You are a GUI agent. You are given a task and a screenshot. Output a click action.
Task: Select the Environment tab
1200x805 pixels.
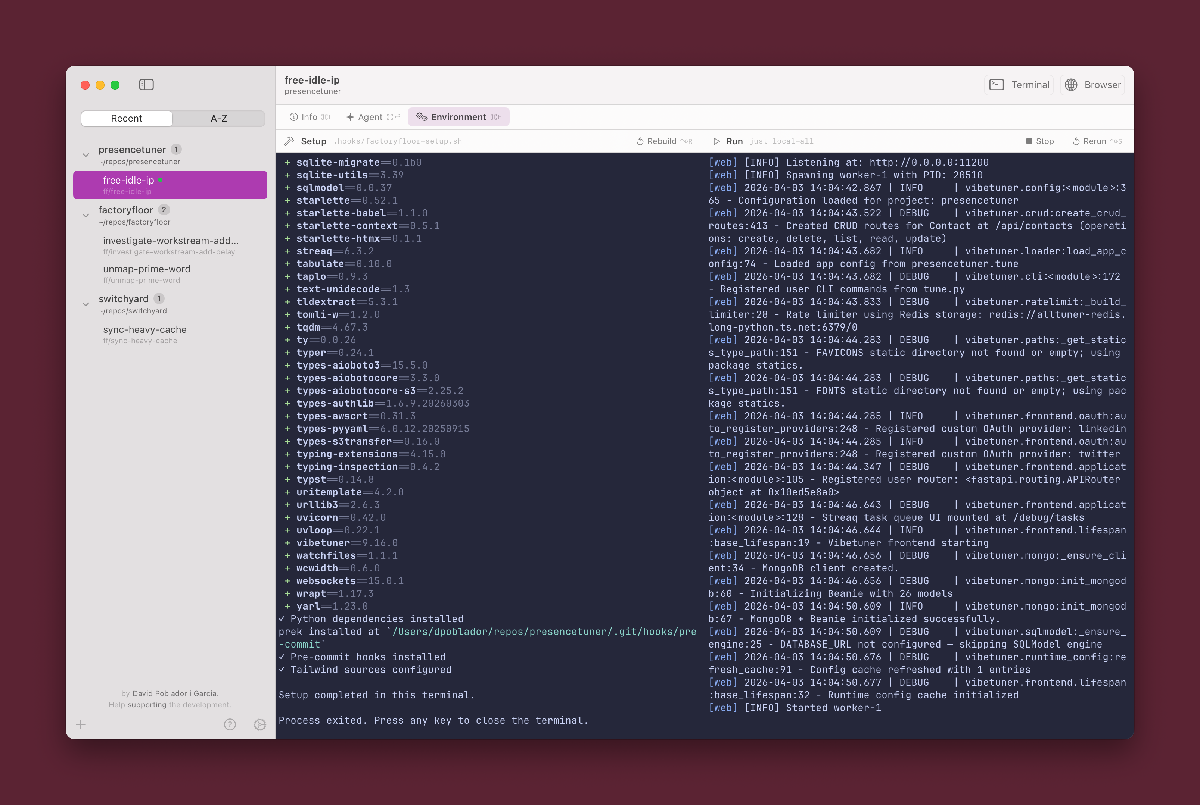click(458, 117)
